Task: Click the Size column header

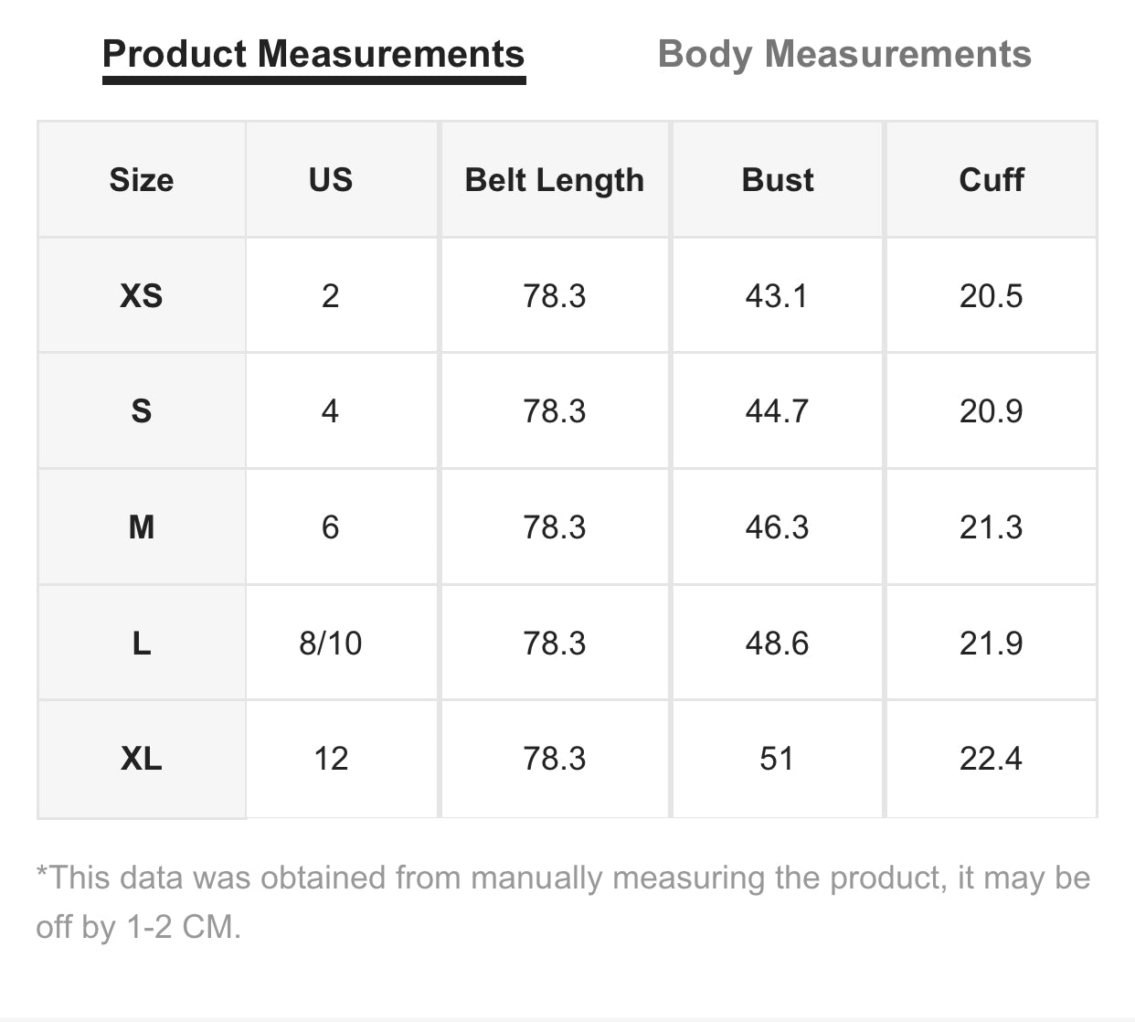Action: [x=142, y=180]
